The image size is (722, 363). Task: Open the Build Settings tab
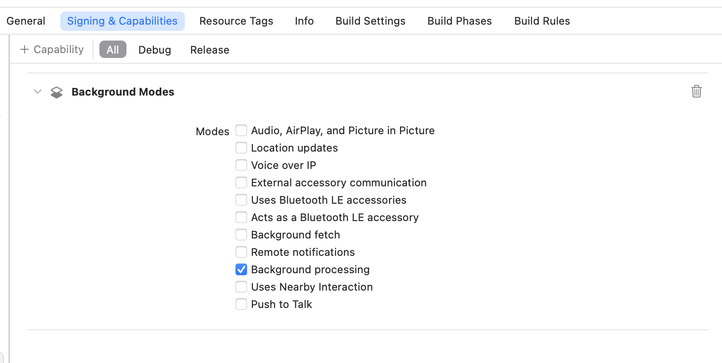click(x=370, y=21)
